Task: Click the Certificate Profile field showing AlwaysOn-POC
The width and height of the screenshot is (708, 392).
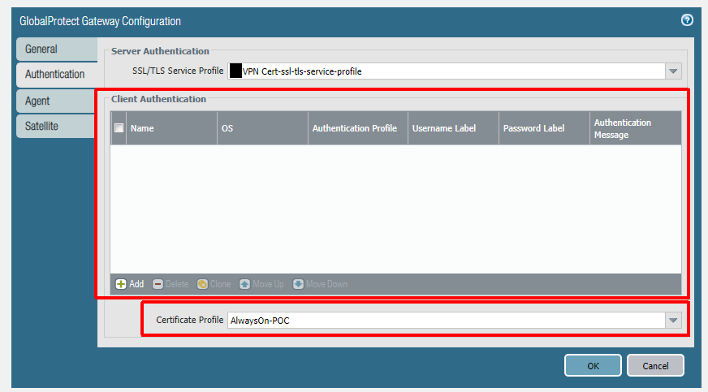Action: coord(447,321)
